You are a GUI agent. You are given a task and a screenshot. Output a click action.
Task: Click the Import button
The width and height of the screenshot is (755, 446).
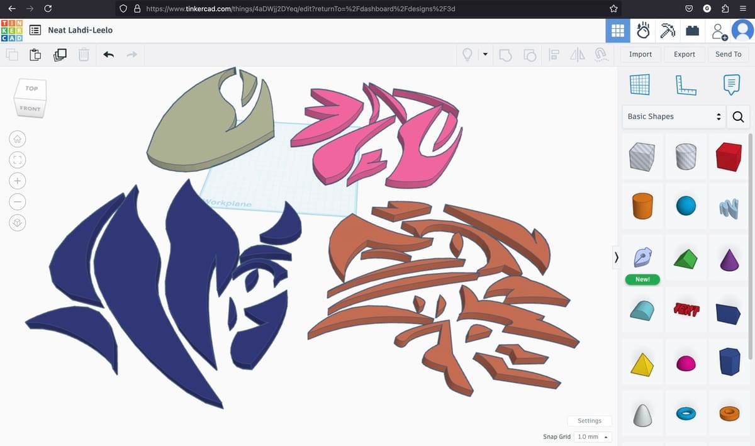pyautogui.click(x=640, y=54)
